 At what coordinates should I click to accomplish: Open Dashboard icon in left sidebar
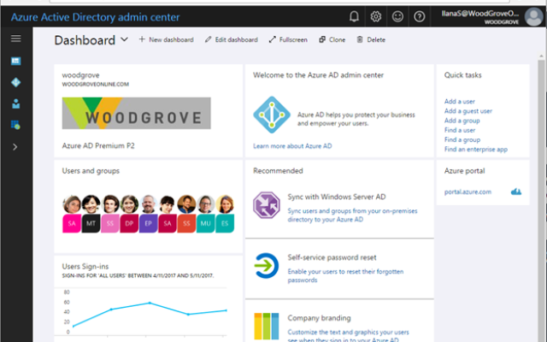(x=15, y=61)
